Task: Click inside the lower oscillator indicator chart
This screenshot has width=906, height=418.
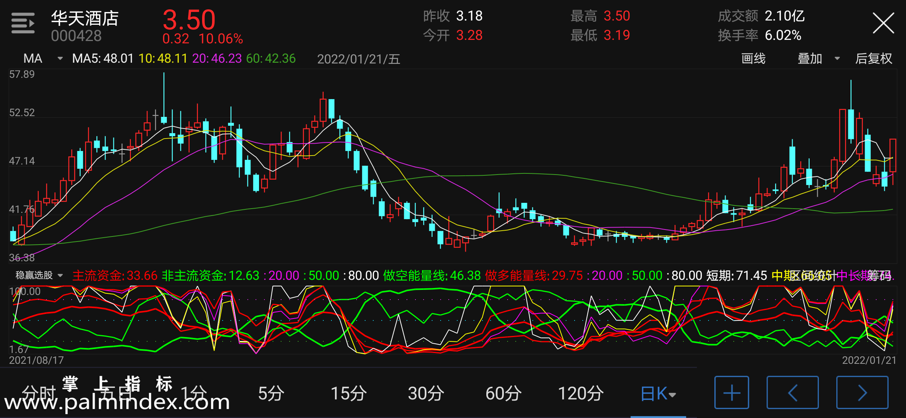Action: click(453, 320)
